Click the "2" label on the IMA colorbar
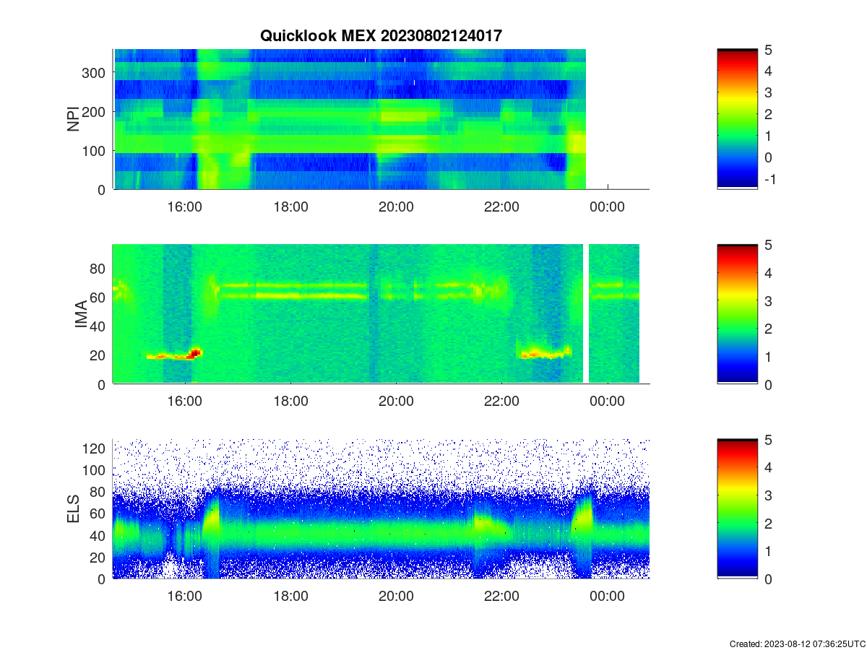Screen dimensions: 867x650 pos(768,329)
